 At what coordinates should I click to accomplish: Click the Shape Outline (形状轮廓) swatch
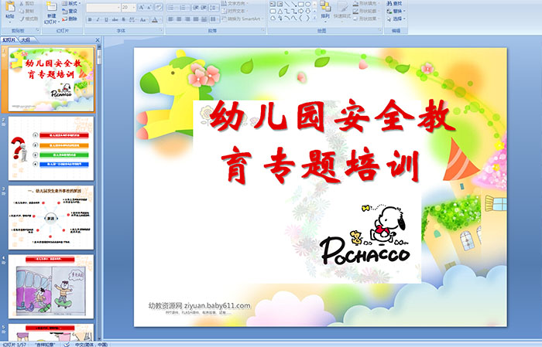pos(355,11)
